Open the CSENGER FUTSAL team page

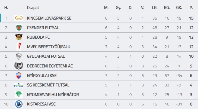[43, 28]
